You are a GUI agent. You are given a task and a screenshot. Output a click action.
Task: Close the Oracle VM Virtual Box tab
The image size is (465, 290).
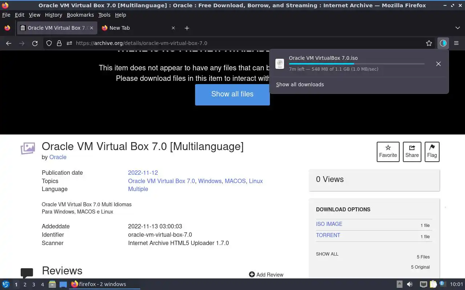pyautogui.click(x=92, y=28)
